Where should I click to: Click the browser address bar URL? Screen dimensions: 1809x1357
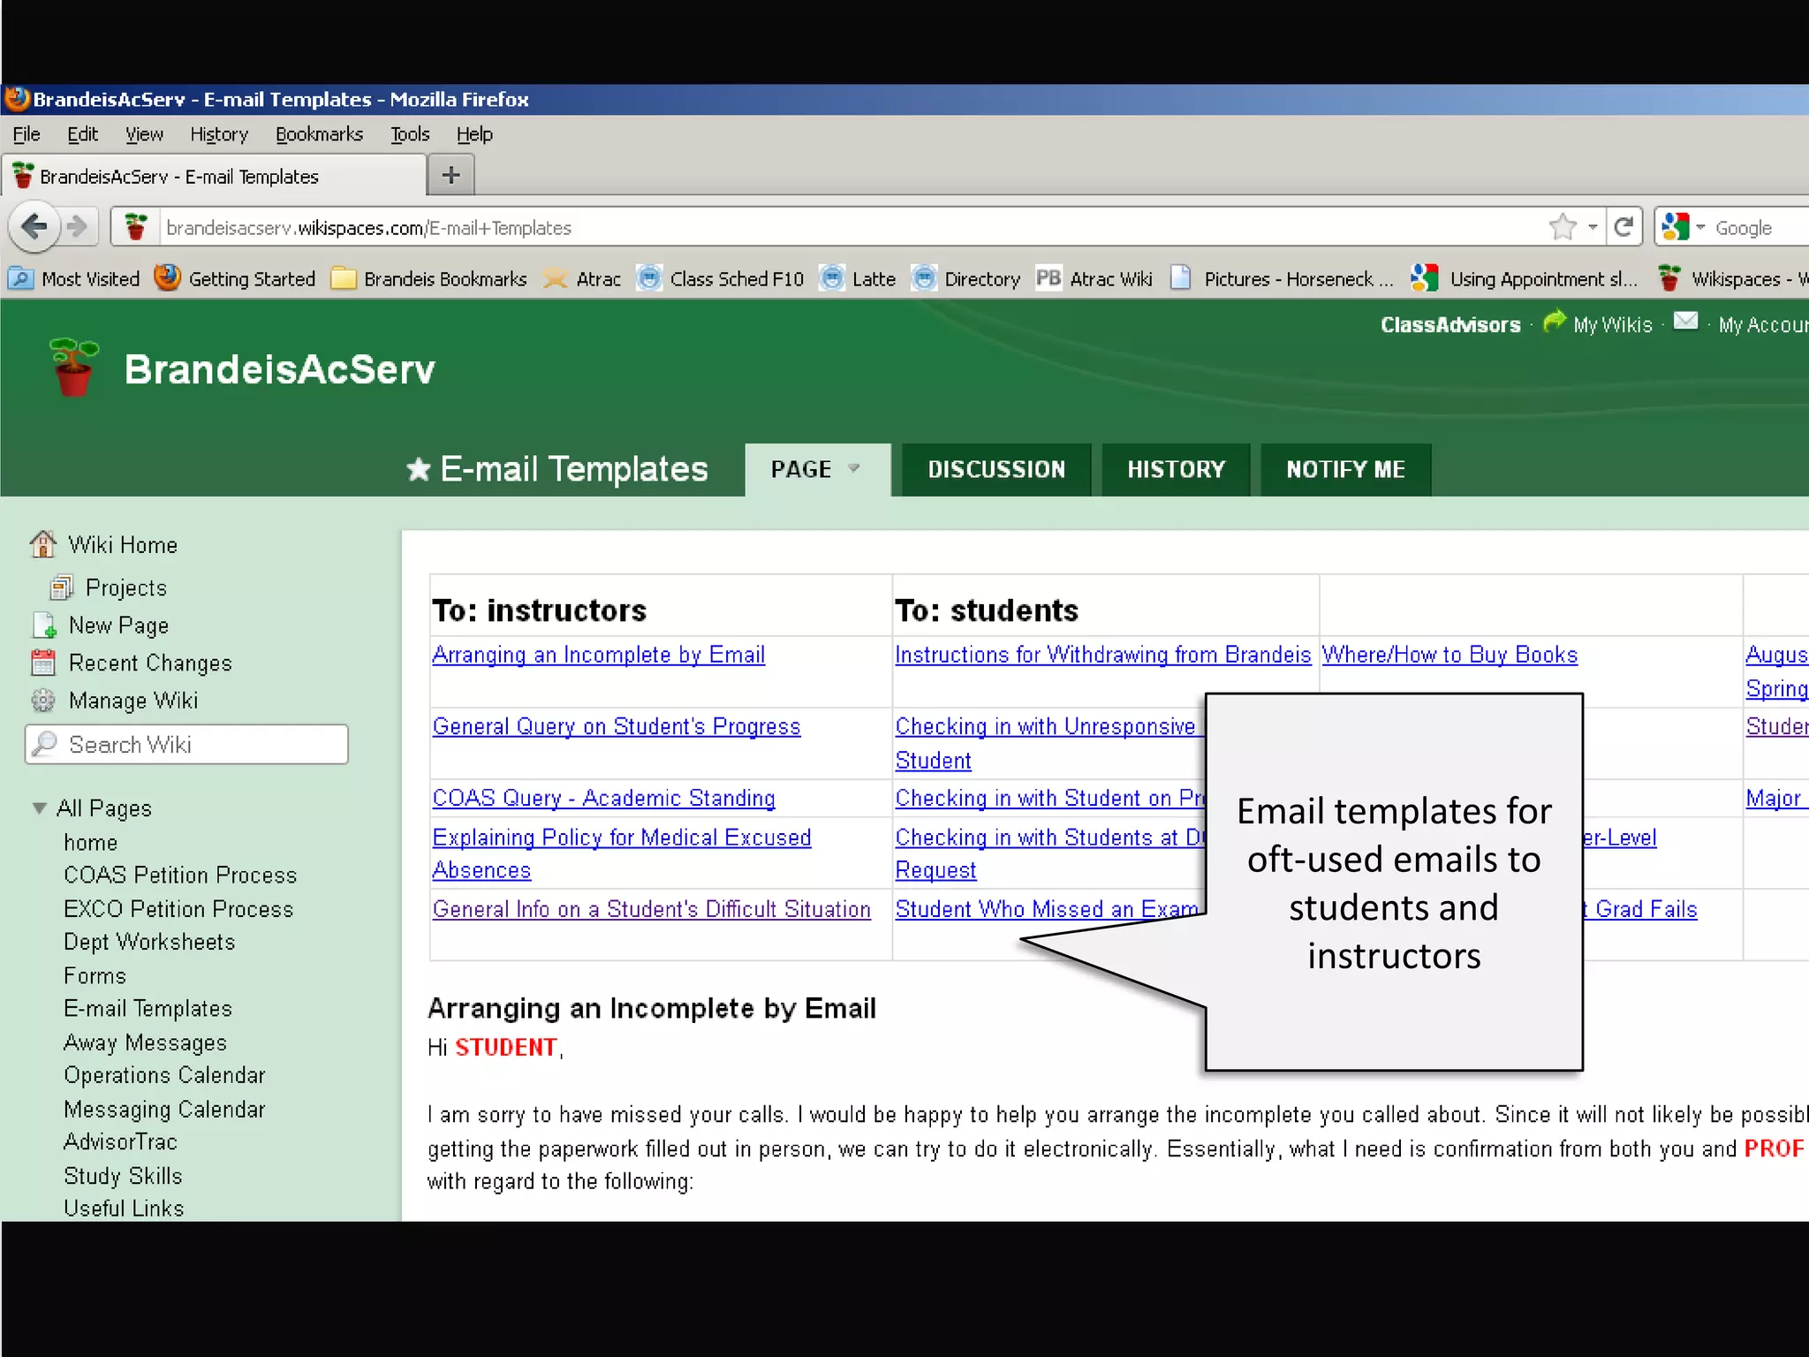pos(368,228)
